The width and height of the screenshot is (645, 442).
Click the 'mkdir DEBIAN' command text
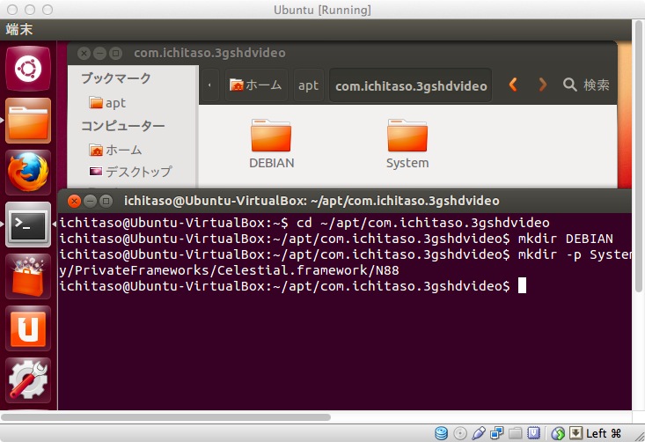(566, 239)
